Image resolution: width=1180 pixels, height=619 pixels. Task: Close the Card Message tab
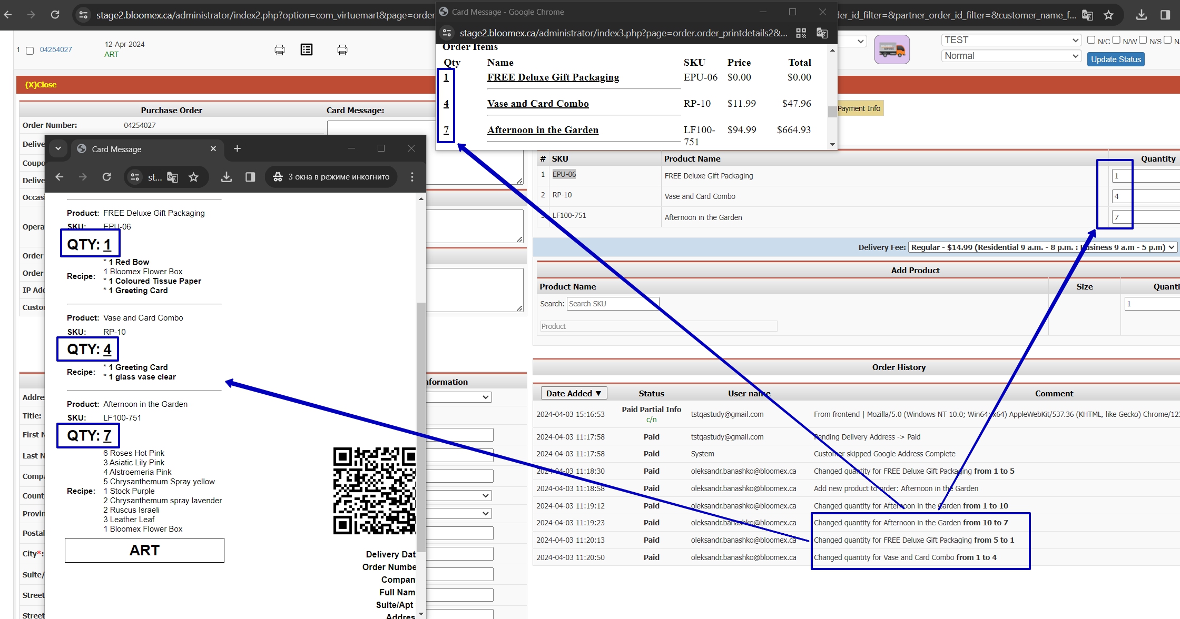point(213,149)
